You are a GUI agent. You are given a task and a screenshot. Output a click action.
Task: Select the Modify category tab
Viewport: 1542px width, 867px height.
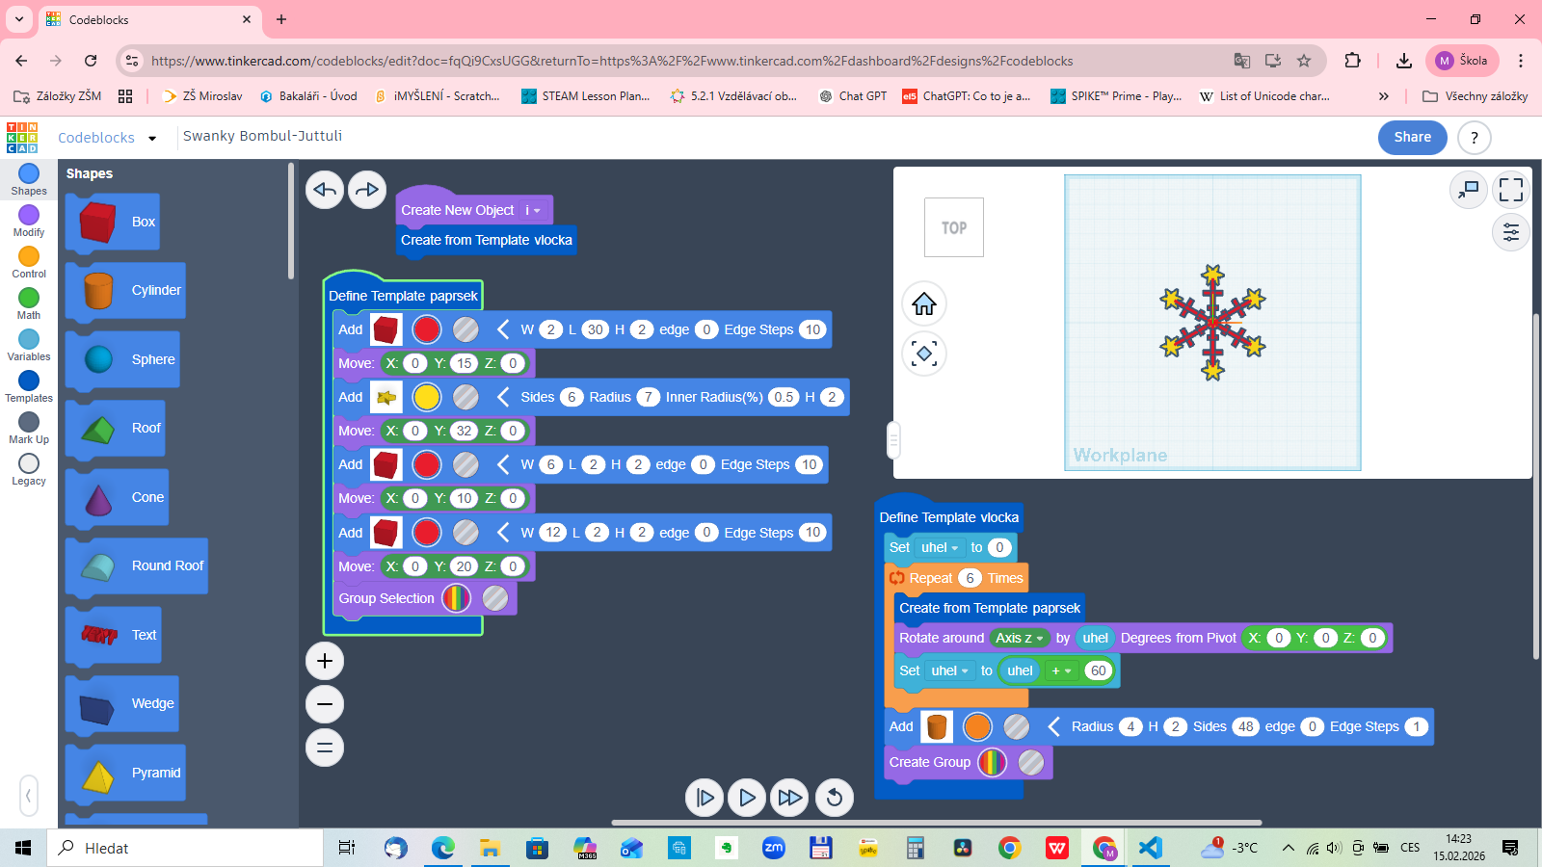click(29, 221)
